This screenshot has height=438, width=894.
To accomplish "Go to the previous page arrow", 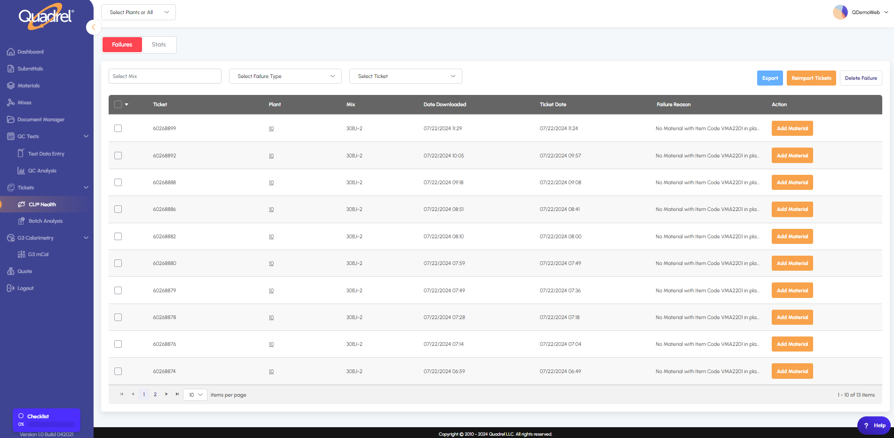I will pos(133,394).
